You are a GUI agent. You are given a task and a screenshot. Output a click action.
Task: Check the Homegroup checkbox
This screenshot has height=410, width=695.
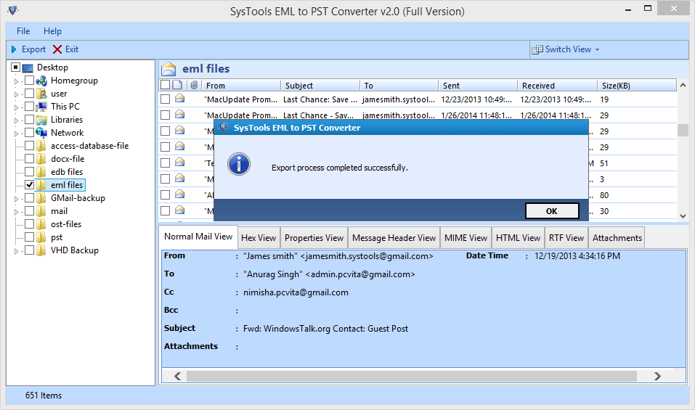point(29,80)
